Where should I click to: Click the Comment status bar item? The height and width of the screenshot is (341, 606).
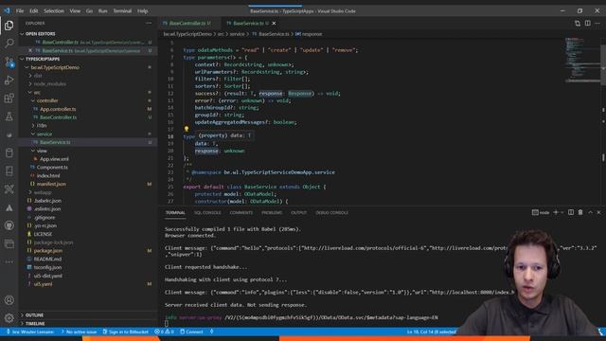pyautogui.click(x=191, y=332)
